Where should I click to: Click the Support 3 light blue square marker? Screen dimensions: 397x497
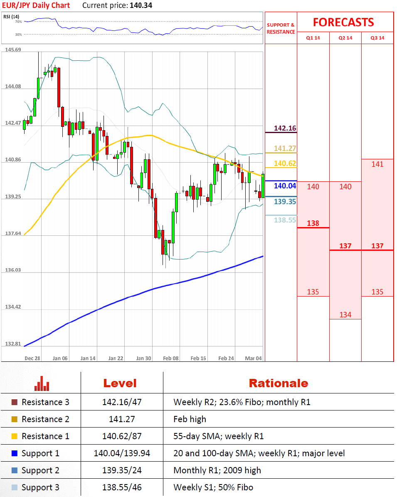(15, 487)
